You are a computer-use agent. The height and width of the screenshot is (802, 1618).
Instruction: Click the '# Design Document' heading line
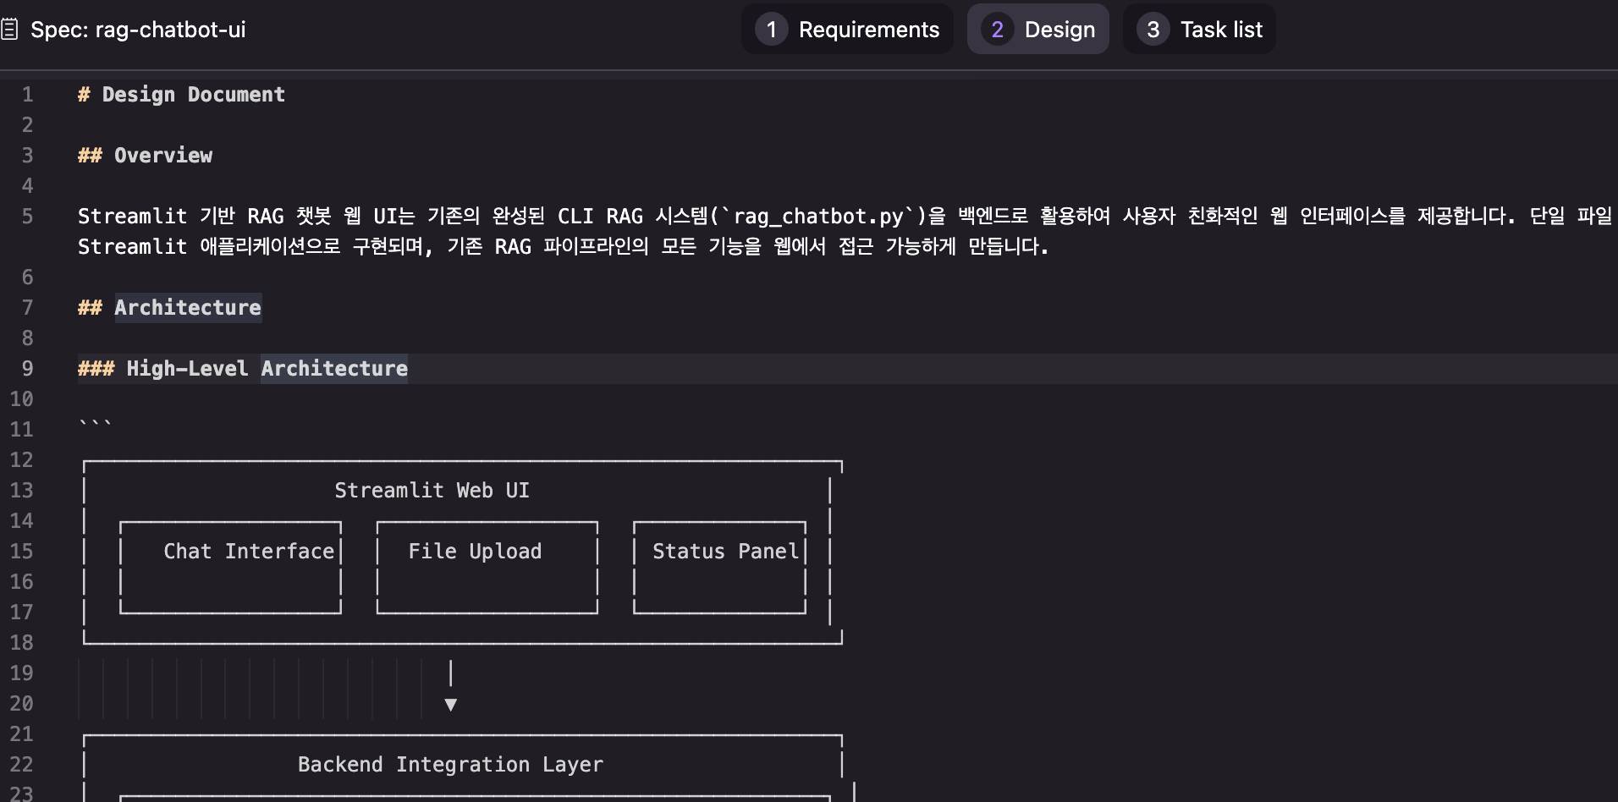click(x=181, y=95)
